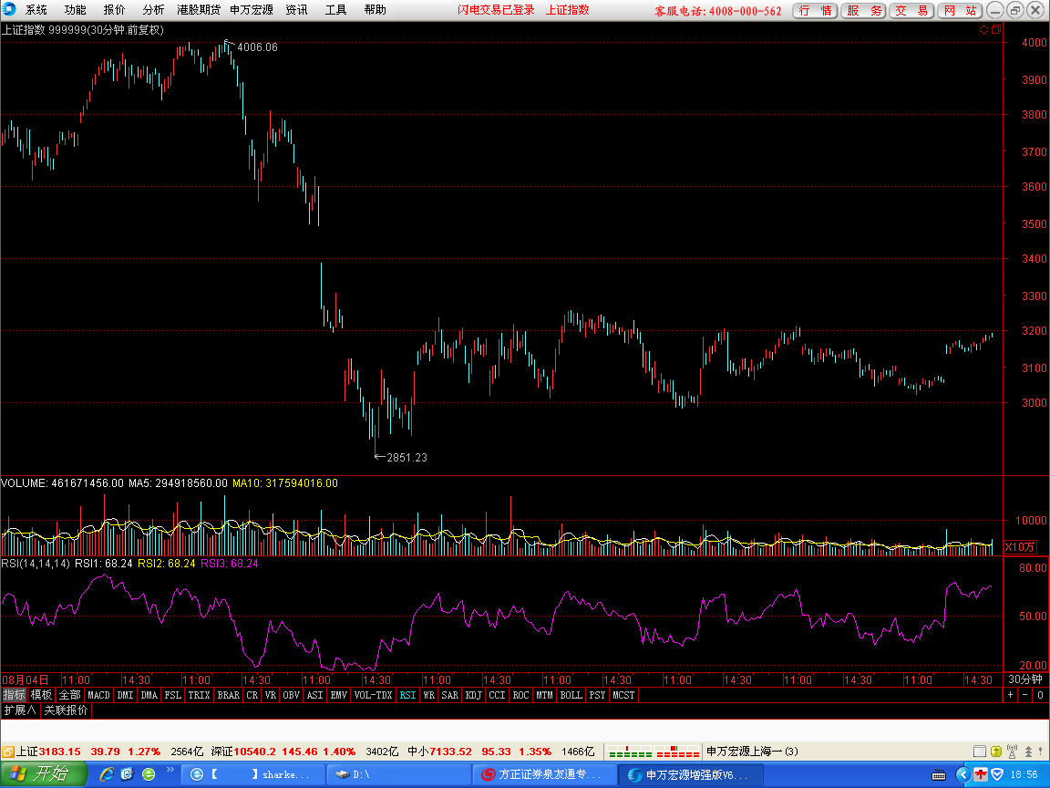Viewport: 1050px width, 788px height.
Task: Switch indicator to FSL
Action: [173, 695]
